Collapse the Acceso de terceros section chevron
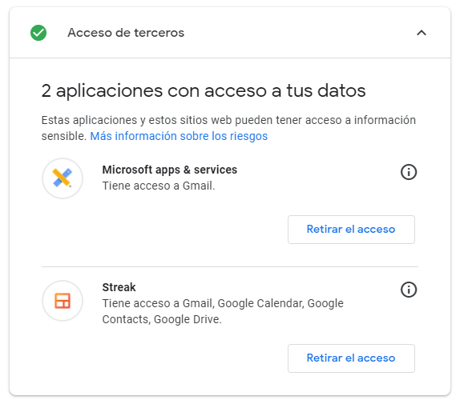The height and width of the screenshot is (400, 460). pos(422,33)
